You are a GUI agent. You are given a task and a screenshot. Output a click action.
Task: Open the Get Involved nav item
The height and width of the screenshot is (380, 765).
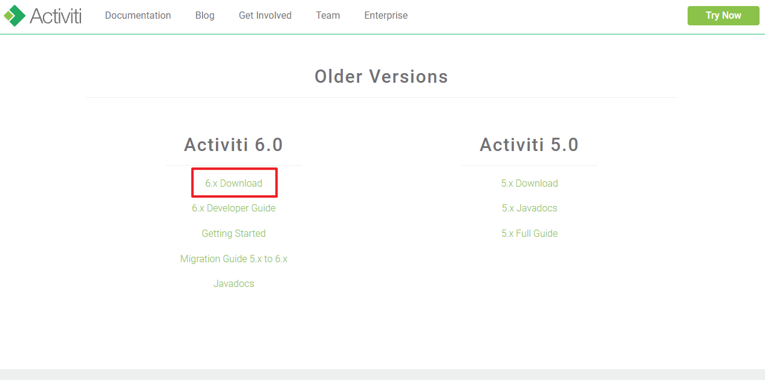[265, 16]
